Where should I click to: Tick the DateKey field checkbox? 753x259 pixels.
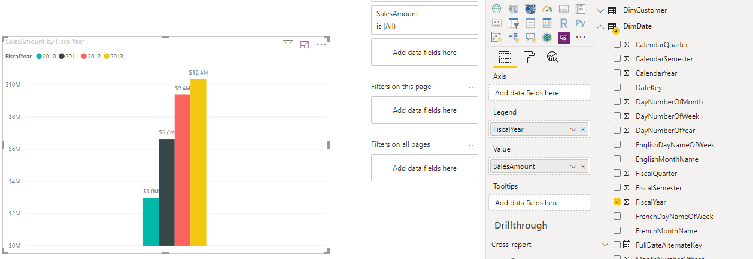click(617, 88)
